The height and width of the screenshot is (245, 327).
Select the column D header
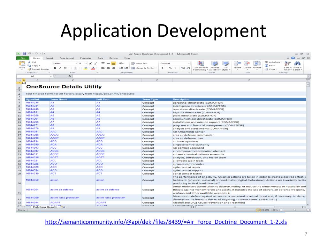[119, 80]
